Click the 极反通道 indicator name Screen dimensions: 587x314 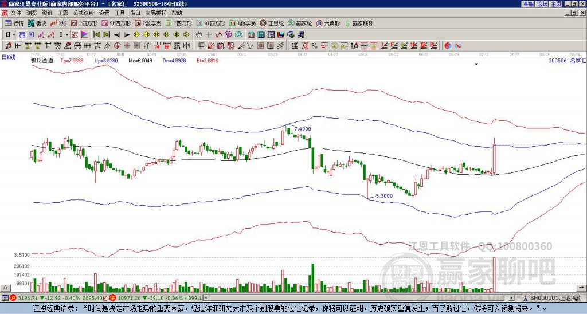pos(42,61)
